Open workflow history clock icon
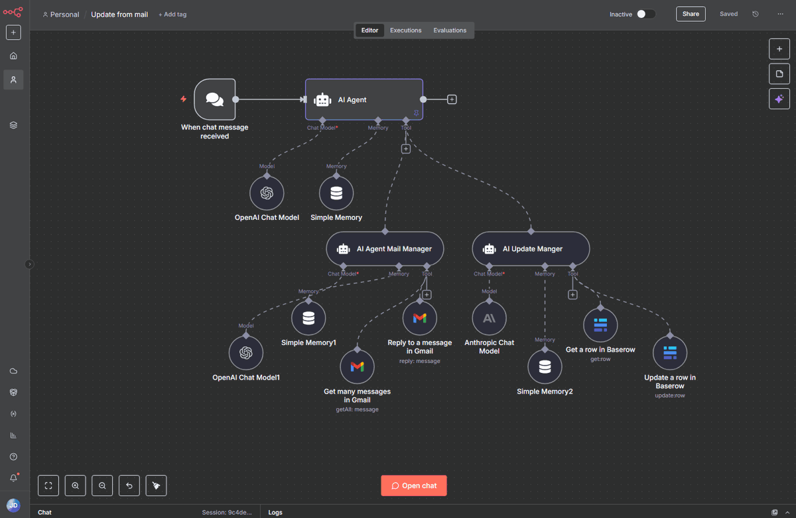Screen dimensions: 796x518 756,14
